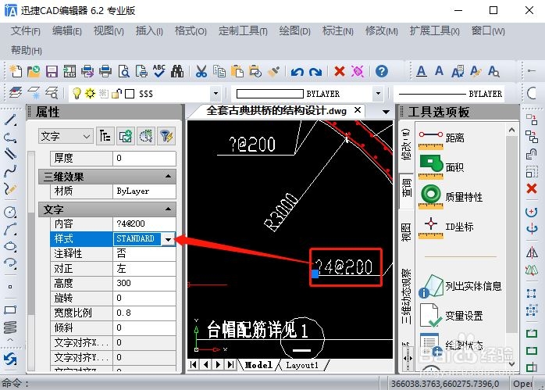Switch to the Layout1 tab
The height and width of the screenshot is (390, 545).
tap(302, 365)
